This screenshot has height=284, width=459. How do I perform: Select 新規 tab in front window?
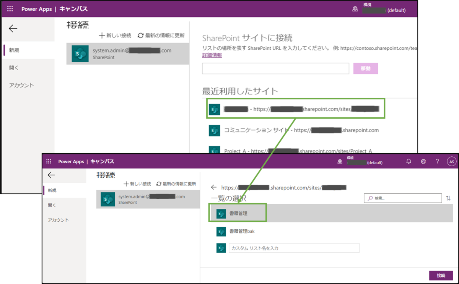click(x=52, y=190)
